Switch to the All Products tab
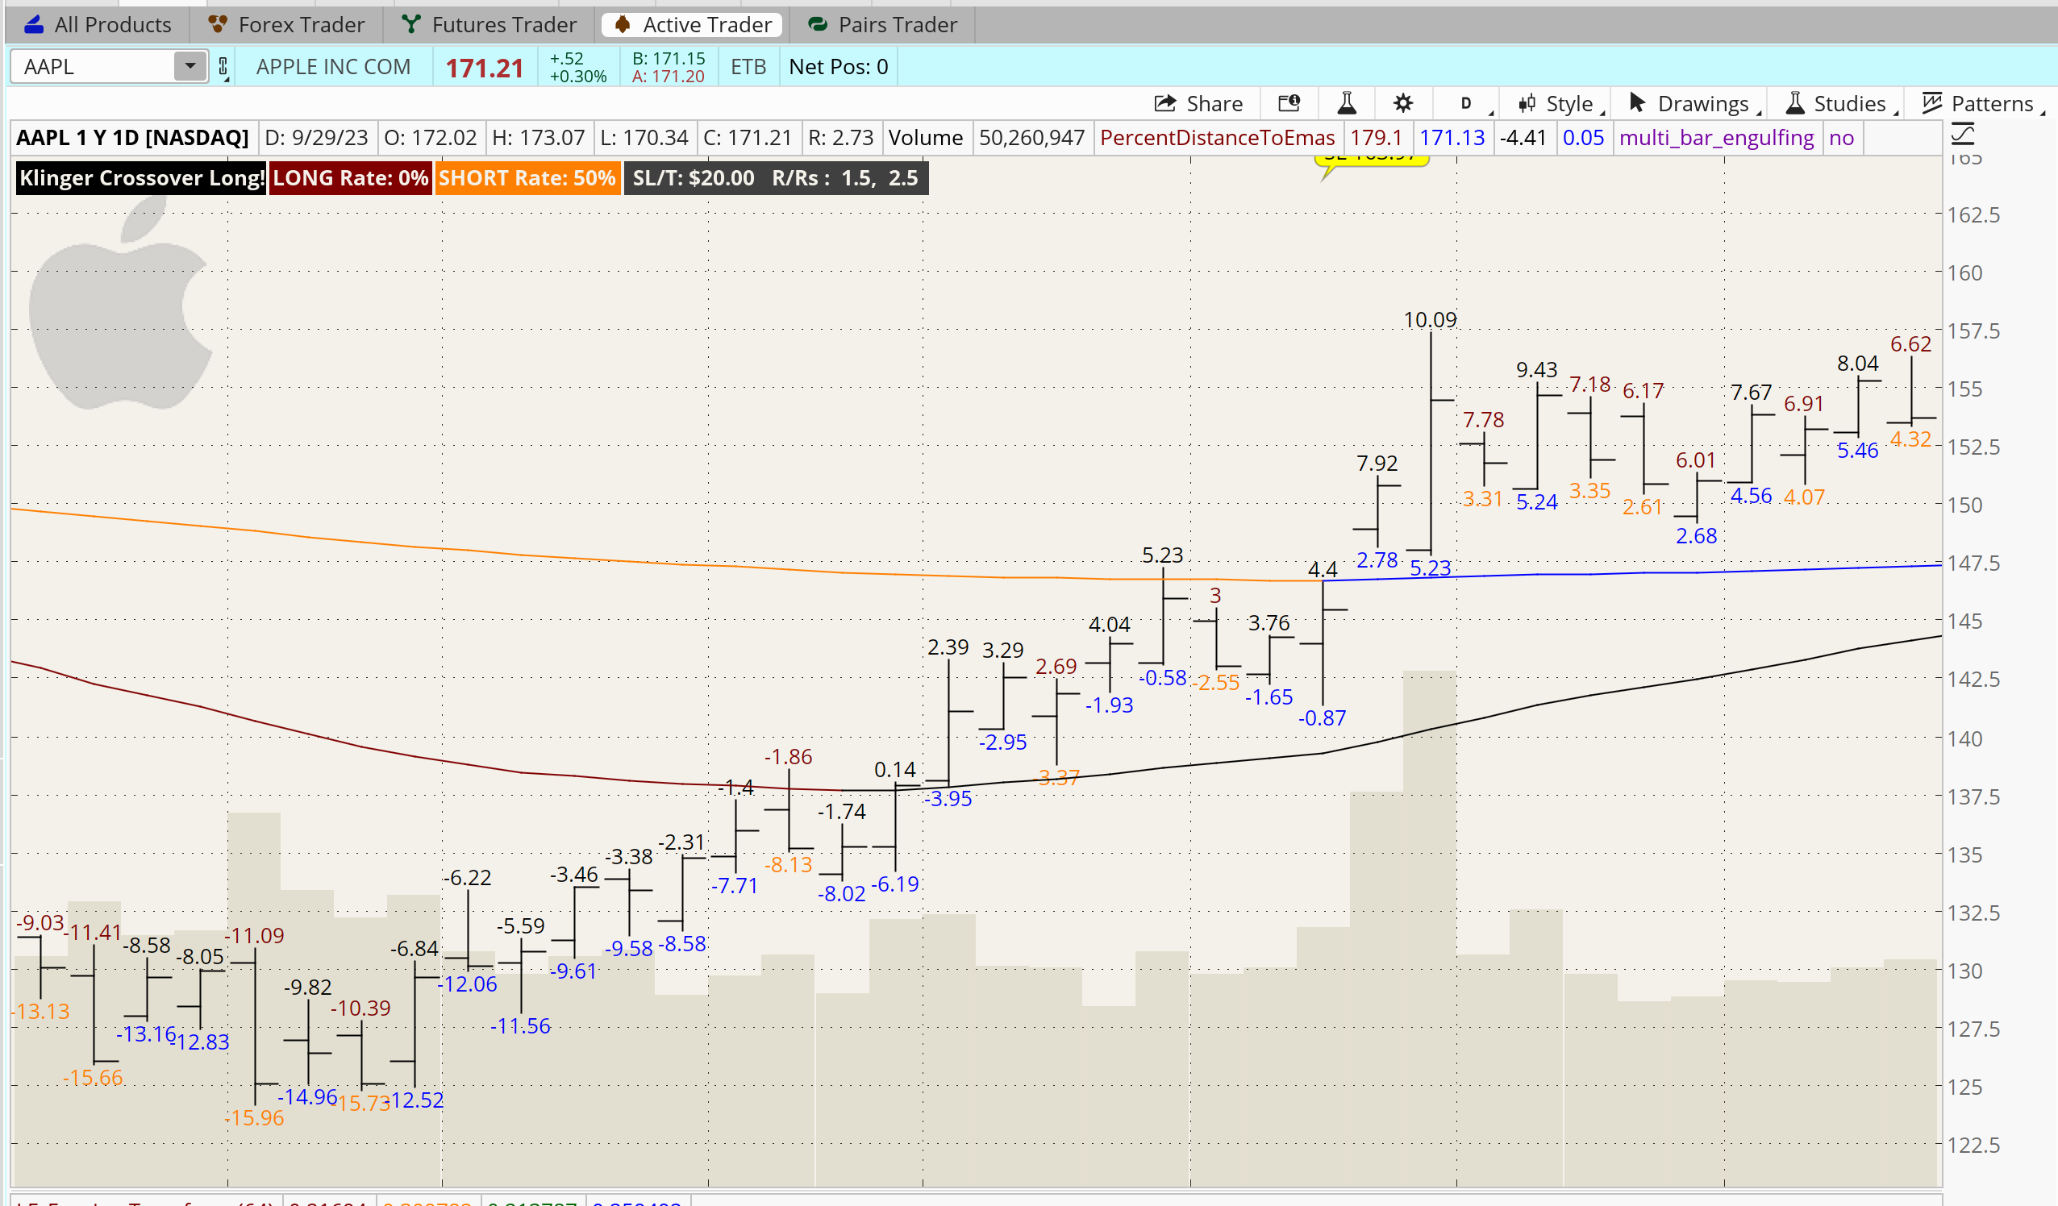 pos(98,24)
